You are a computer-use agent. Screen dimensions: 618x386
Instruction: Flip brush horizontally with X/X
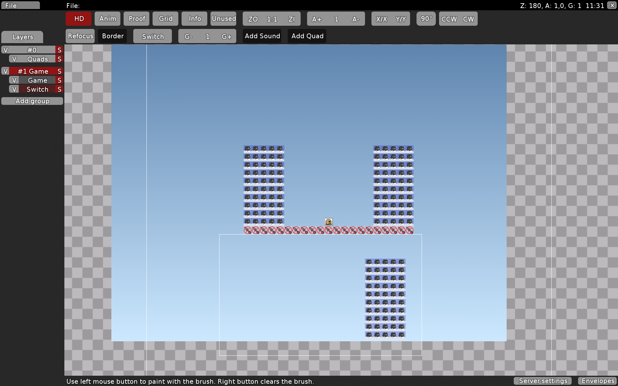(381, 19)
